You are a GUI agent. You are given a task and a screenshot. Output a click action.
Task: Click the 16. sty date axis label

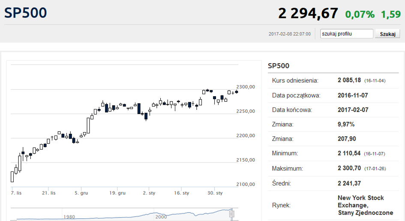182,193
